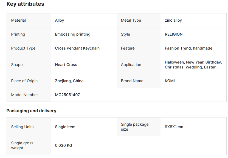
Task: Click the 9X8X1 cm package size
Action: point(174,127)
